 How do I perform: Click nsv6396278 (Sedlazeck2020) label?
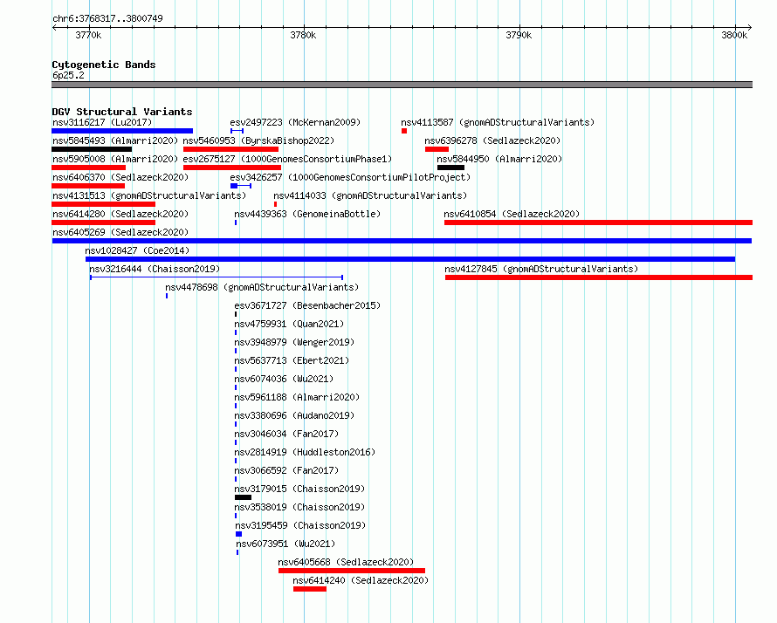click(x=492, y=140)
